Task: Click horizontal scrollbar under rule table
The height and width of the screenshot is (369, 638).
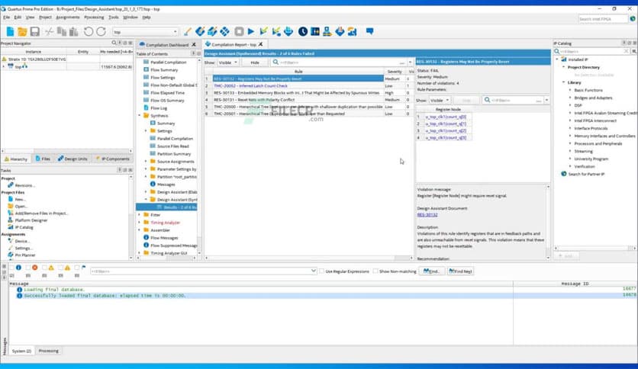Action: pos(309,258)
